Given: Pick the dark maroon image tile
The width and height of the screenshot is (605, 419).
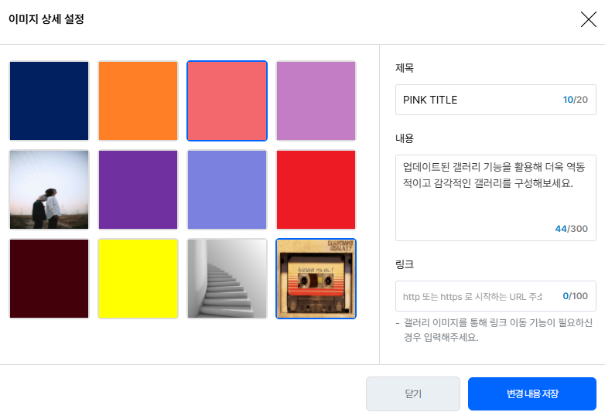Looking at the screenshot, I should [50, 278].
